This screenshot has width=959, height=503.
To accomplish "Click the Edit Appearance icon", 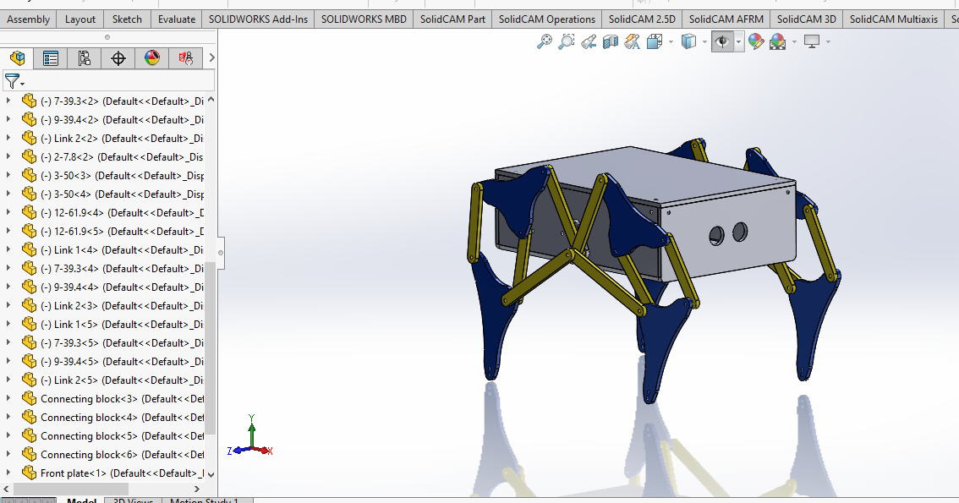I will (756, 41).
